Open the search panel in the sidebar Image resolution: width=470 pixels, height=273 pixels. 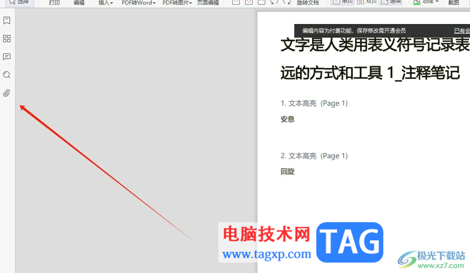click(x=7, y=75)
